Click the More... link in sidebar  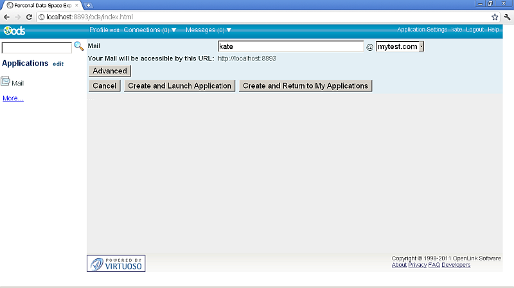point(13,98)
